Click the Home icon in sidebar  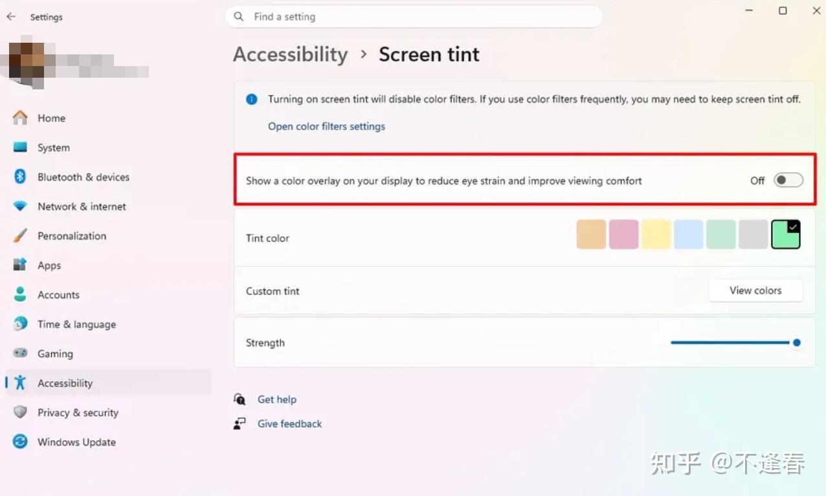[20, 118]
